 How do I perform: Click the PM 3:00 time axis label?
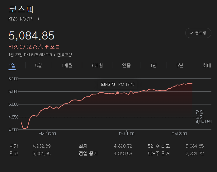[179, 134]
